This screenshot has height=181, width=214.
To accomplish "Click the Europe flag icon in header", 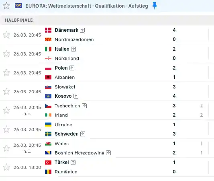I will click(x=18, y=6).
